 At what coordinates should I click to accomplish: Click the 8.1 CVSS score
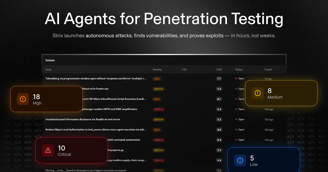click(219, 99)
